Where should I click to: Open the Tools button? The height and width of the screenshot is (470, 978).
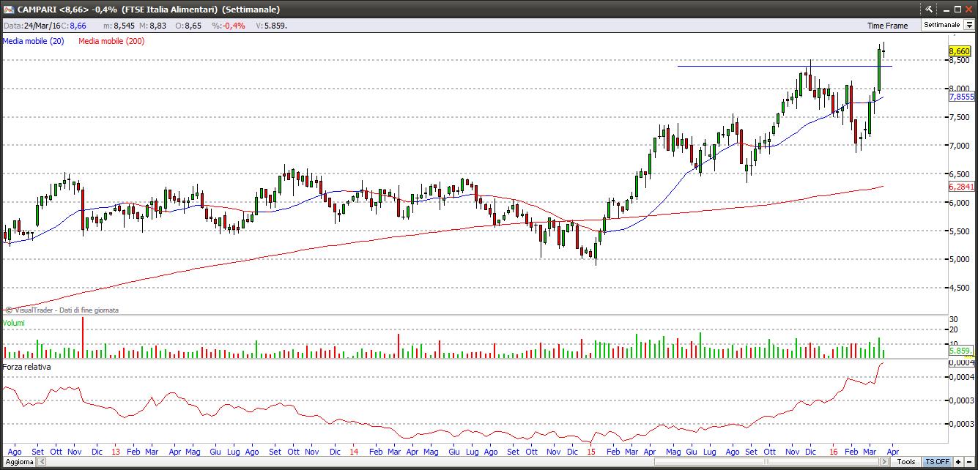click(906, 462)
